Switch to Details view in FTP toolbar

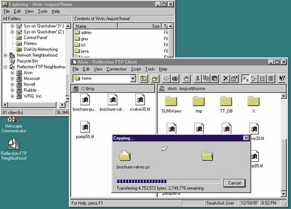coord(271,79)
